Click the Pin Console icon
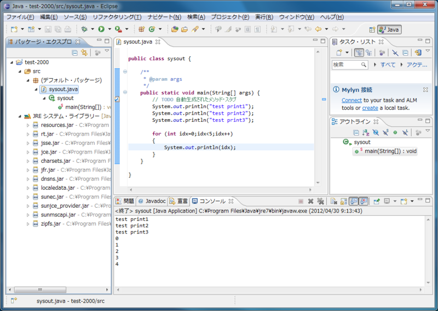 [x=377, y=201]
